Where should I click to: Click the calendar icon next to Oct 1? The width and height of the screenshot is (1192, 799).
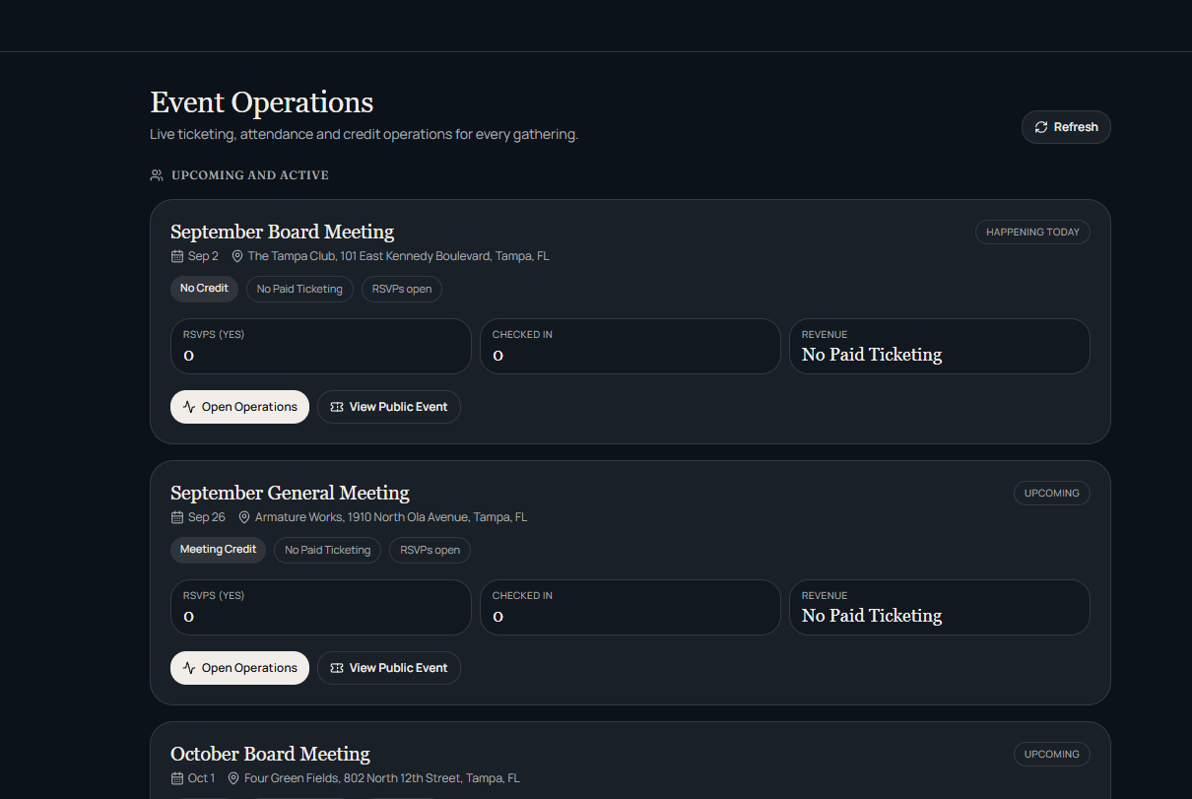click(177, 778)
